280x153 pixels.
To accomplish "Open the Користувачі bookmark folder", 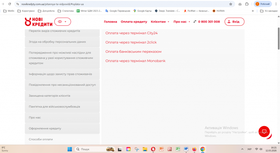I will pyautogui.click(x=26, y=11).
